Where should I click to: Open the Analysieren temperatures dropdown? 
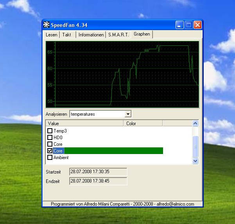click(128, 114)
